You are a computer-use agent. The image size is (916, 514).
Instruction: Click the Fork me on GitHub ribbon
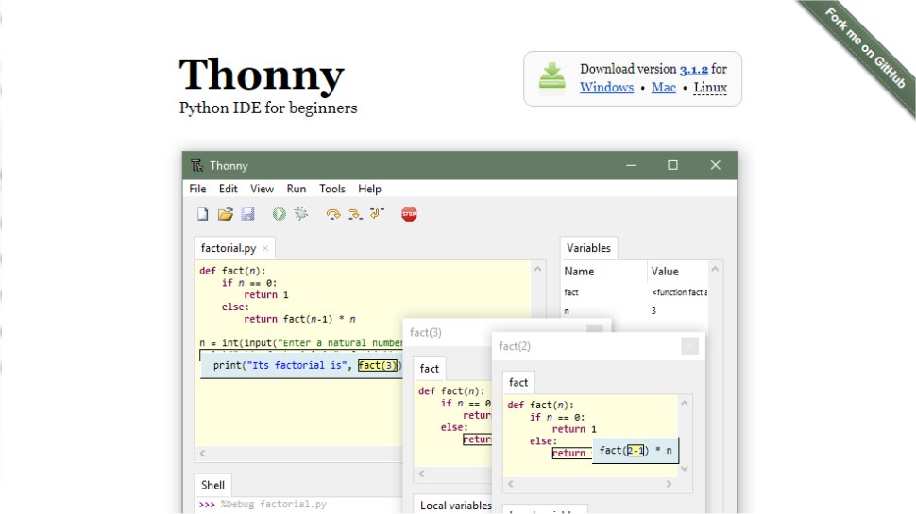[864, 48]
